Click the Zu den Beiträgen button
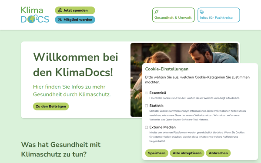Screen dimensions: 261x163 coord(51,106)
